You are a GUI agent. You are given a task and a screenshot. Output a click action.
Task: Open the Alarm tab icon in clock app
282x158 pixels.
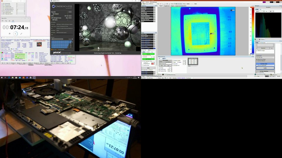coord(3,21)
